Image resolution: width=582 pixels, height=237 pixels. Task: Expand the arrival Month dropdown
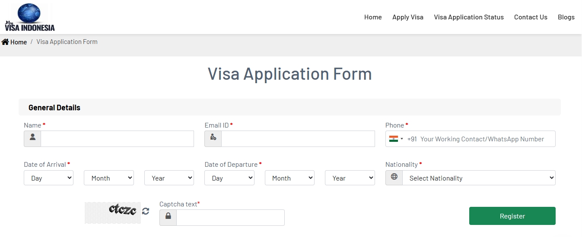point(109,178)
